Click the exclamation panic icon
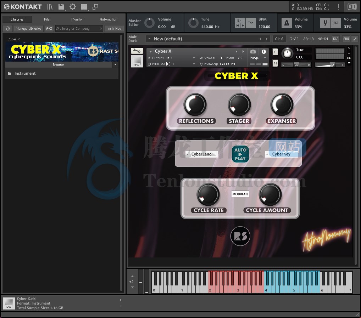The width and height of the screenshot is (361, 318). pyautogui.click(x=338, y=7)
